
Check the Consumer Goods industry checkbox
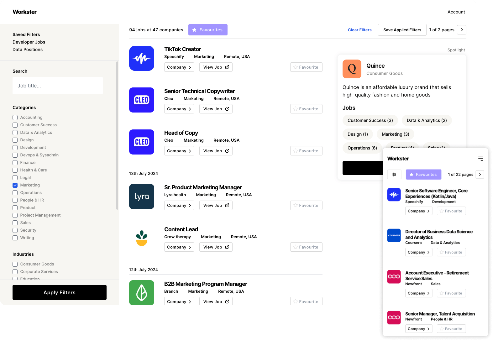coord(15,264)
